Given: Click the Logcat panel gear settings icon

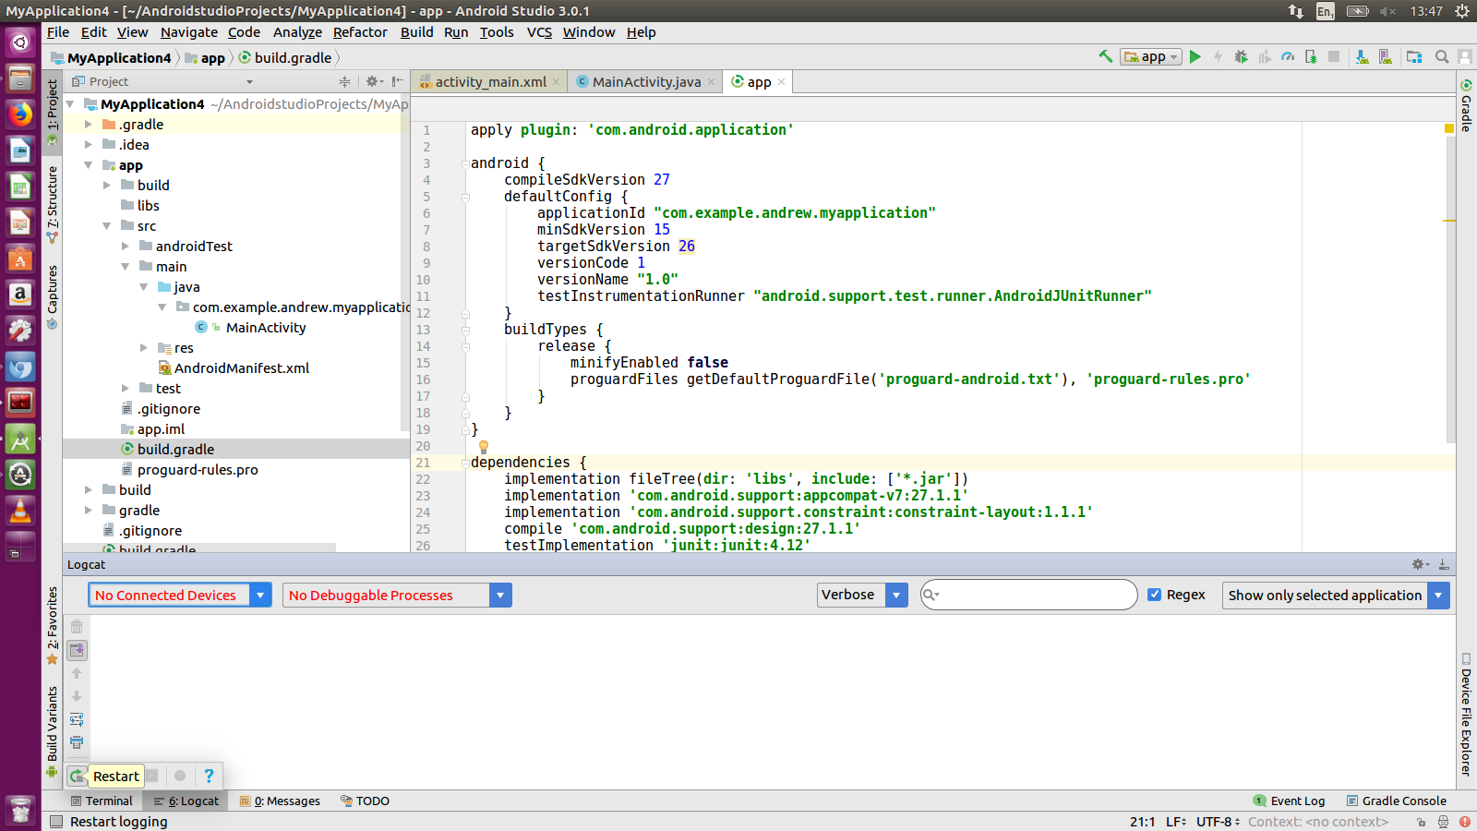Looking at the screenshot, I should pyautogui.click(x=1420, y=564).
